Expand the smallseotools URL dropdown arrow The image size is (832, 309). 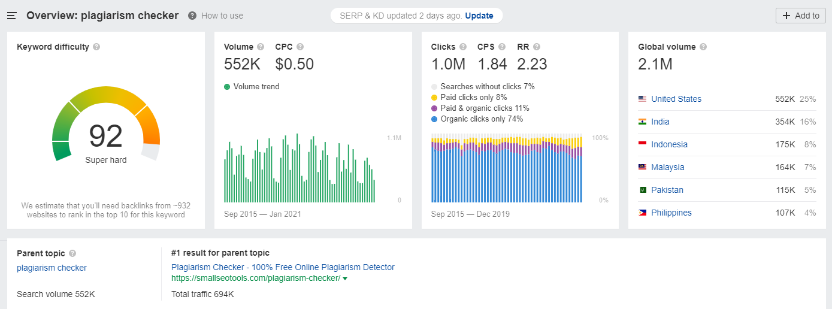[x=345, y=279]
